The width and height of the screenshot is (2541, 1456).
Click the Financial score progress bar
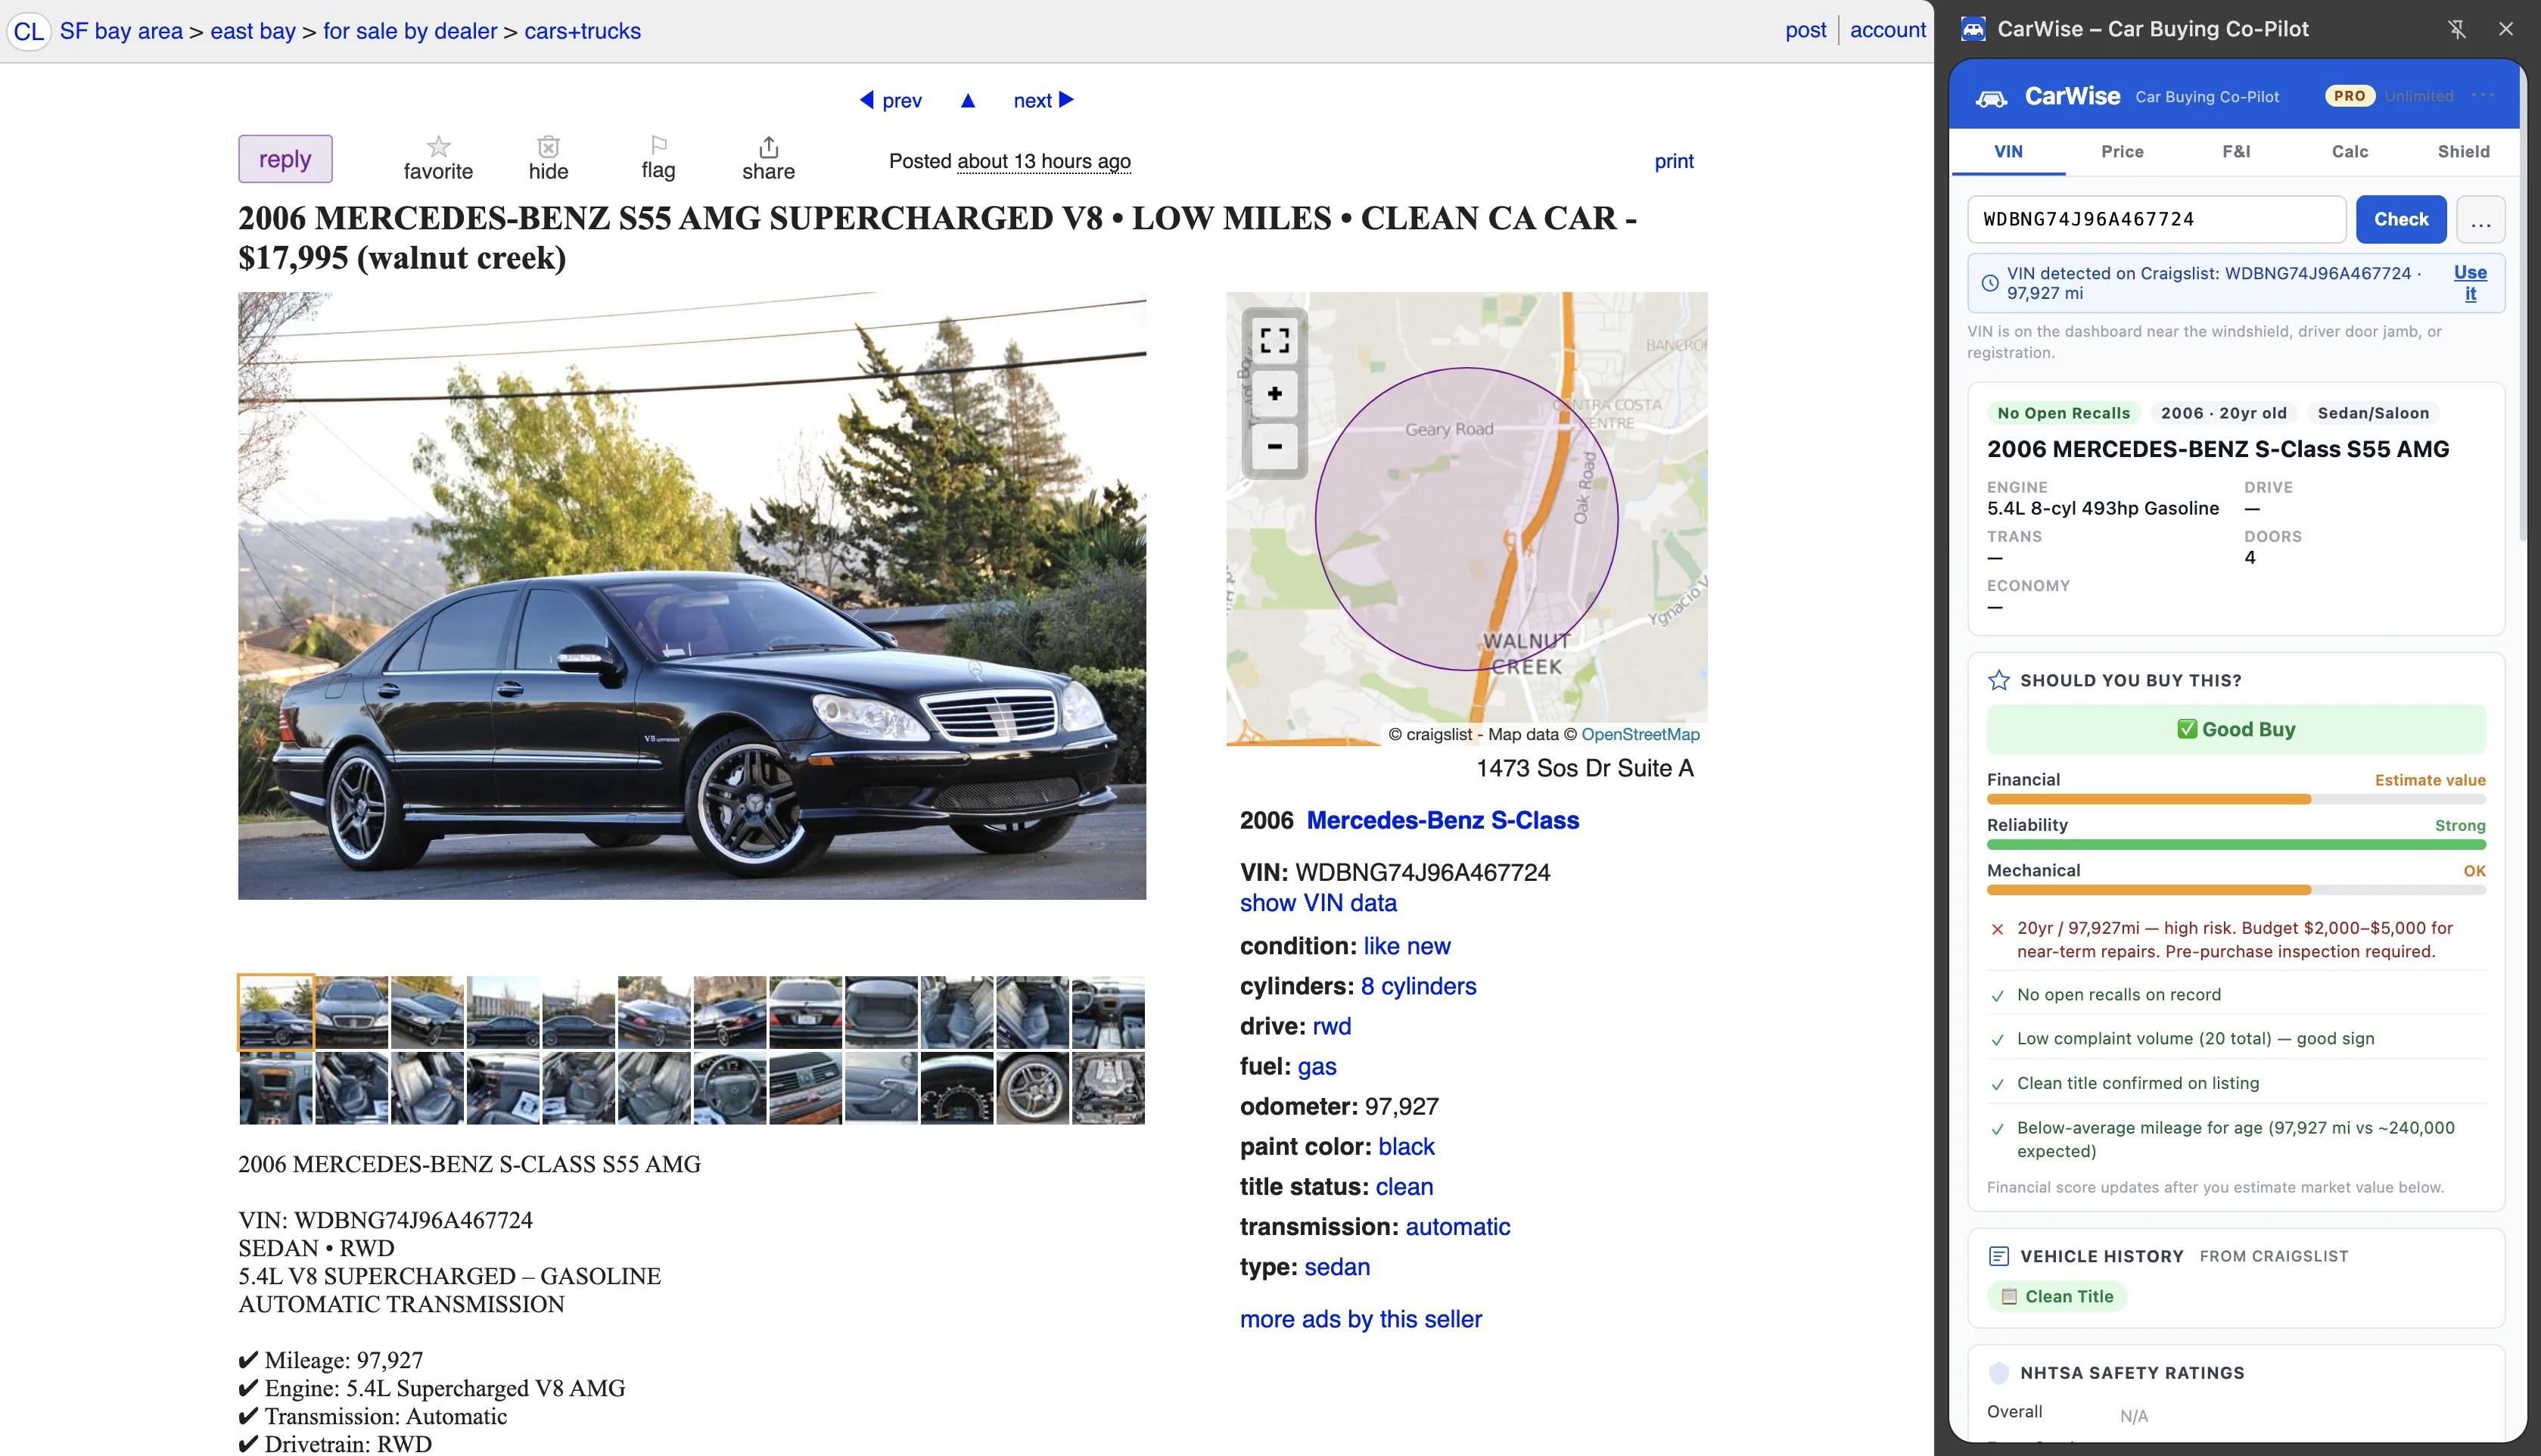click(2235, 799)
